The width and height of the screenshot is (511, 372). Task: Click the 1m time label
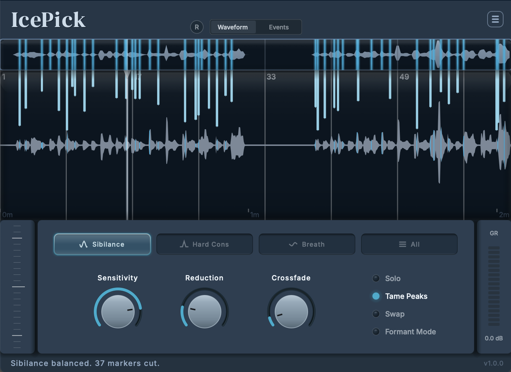pos(254,214)
